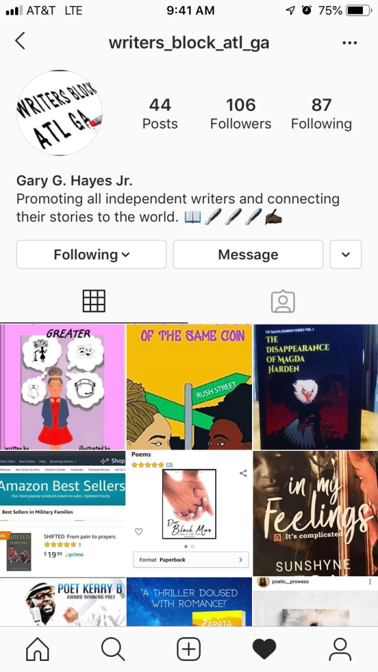View the 106 Followers list

tap(240, 114)
